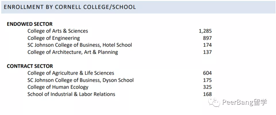Click School of Industrial & Labor Relations
This screenshot has width=276, height=115.
pos(71,94)
